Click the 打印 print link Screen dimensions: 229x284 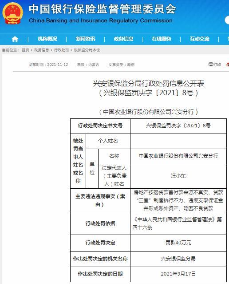(217, 65)
